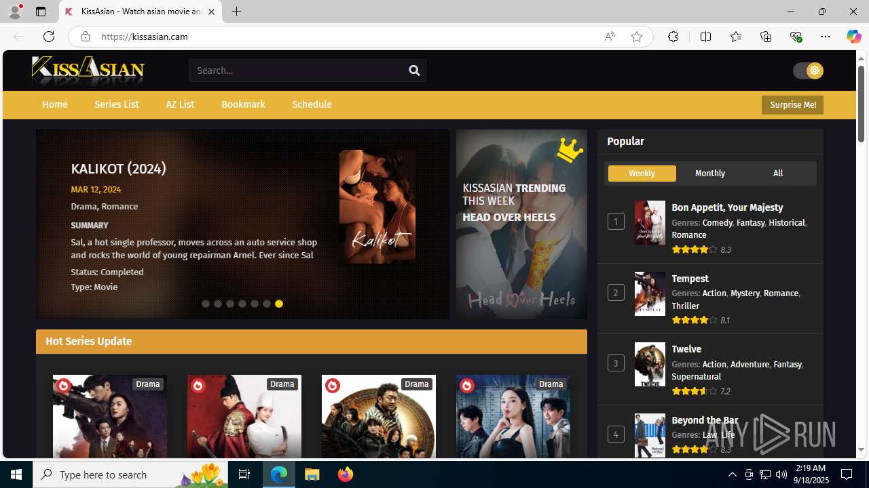Image resolution: width=869 pixels, height=488 pixels.
Task: Open the volume tray icon
Action: (x=781, y=474)
